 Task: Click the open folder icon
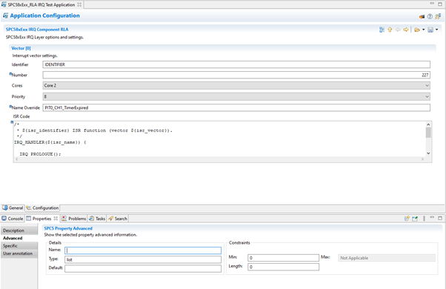tap(417, 30)
